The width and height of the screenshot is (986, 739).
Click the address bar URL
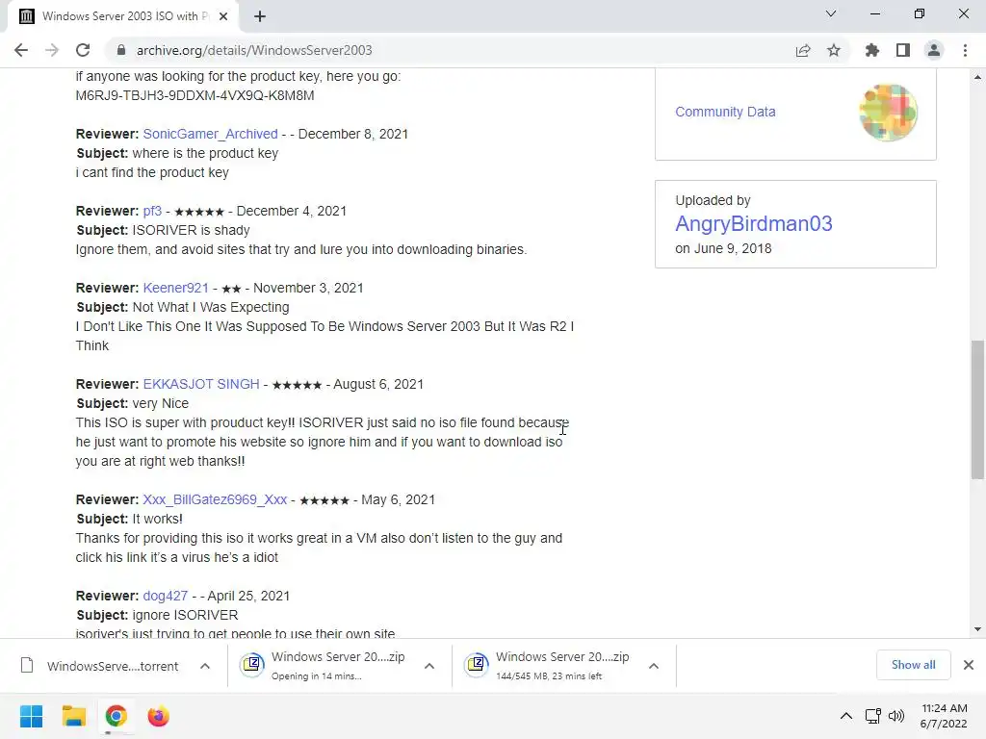(254, 50)
